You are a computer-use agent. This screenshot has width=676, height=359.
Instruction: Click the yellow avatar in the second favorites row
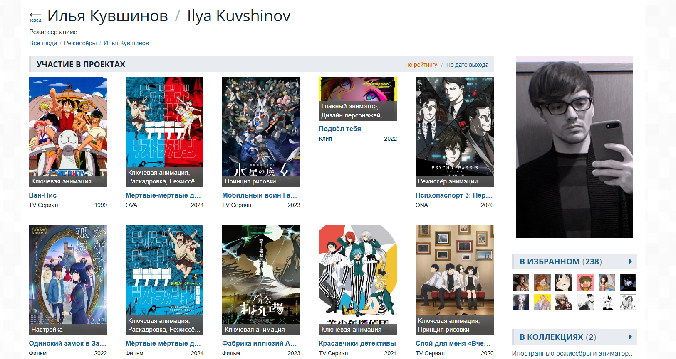tap(542, 302)
